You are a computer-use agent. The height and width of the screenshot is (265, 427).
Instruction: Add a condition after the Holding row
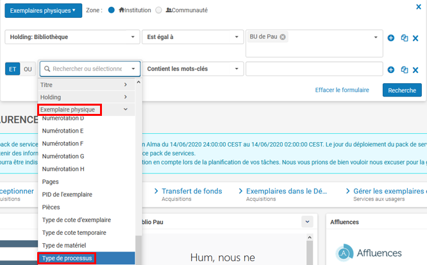[391, 38]
